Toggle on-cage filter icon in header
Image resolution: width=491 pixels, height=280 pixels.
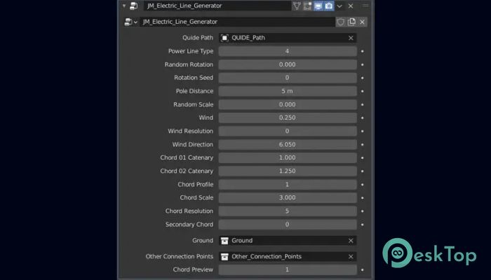click(x=297, y=6)
